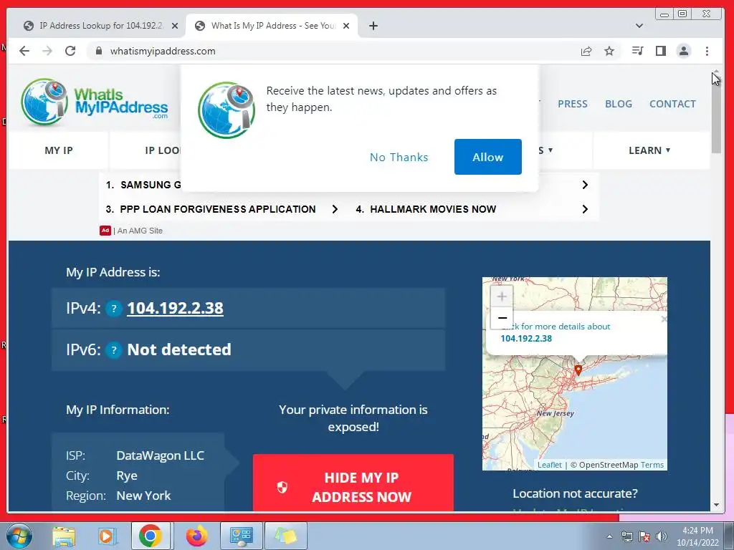Expand the LEARN dropdown menu
Viewport: 734px width, 550px height.
tap(649, 150)
